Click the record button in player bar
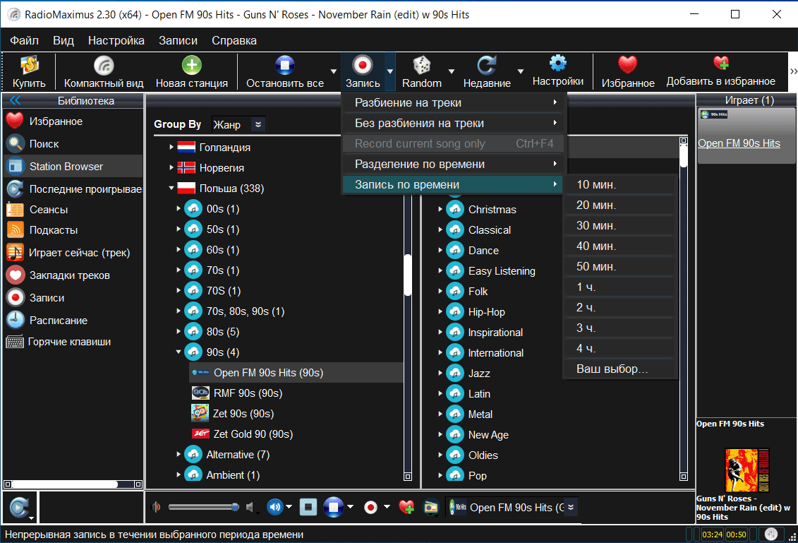 tap(370, 508)
